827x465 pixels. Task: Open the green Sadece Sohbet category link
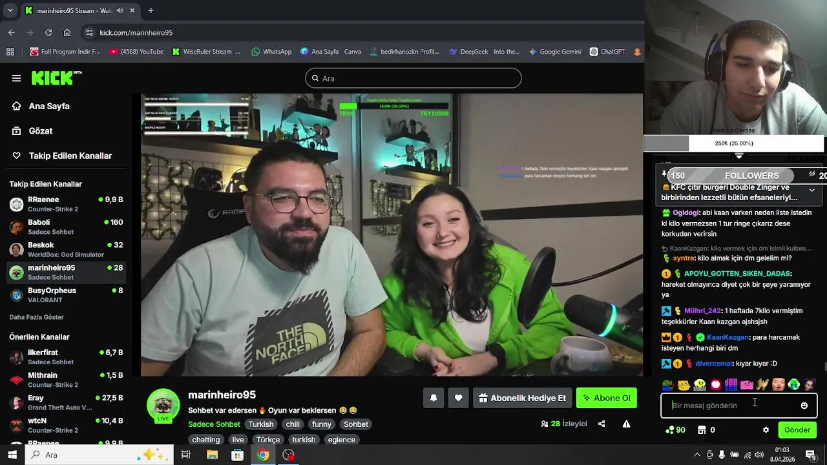pyautogui.click(x=214, y=424)
